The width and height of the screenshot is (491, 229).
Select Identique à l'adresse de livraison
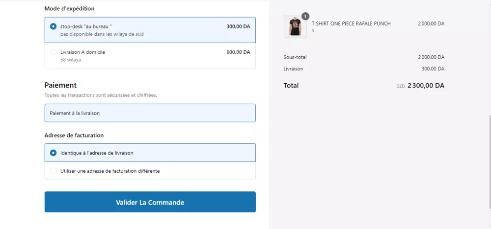[x=53, y=153]
